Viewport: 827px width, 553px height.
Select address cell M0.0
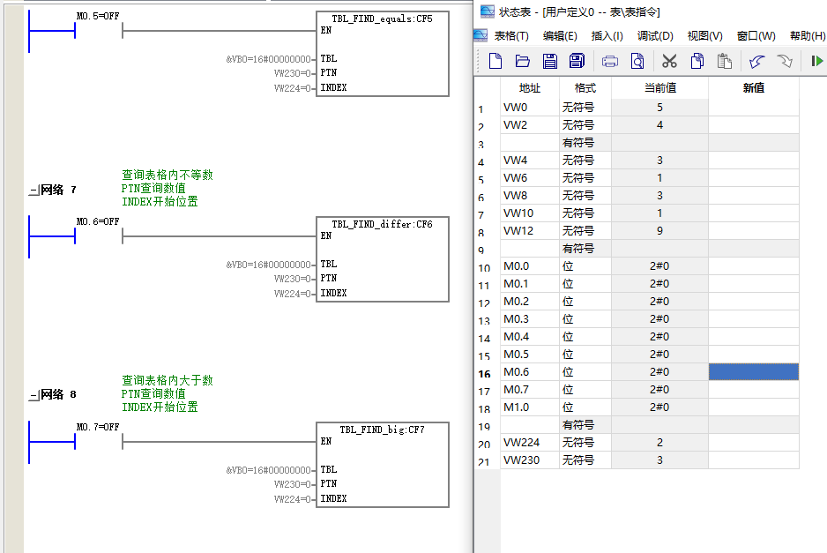point(530,266)
